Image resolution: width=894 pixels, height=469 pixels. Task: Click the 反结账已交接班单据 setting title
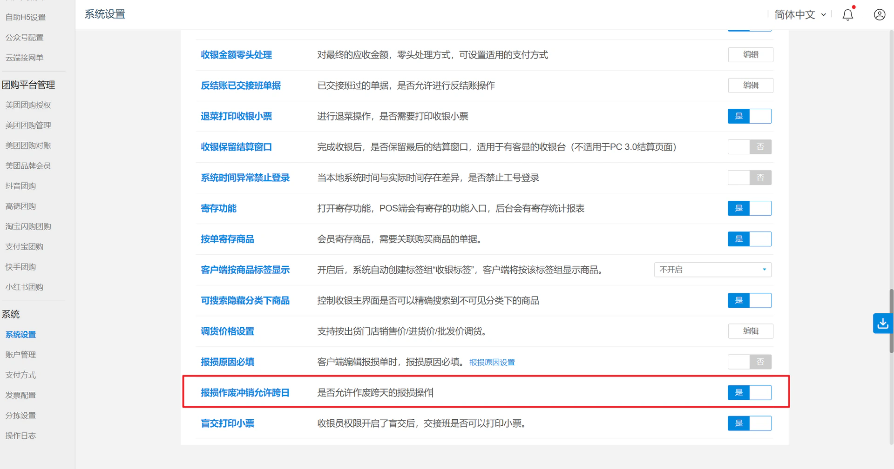[x=241, y=86]
